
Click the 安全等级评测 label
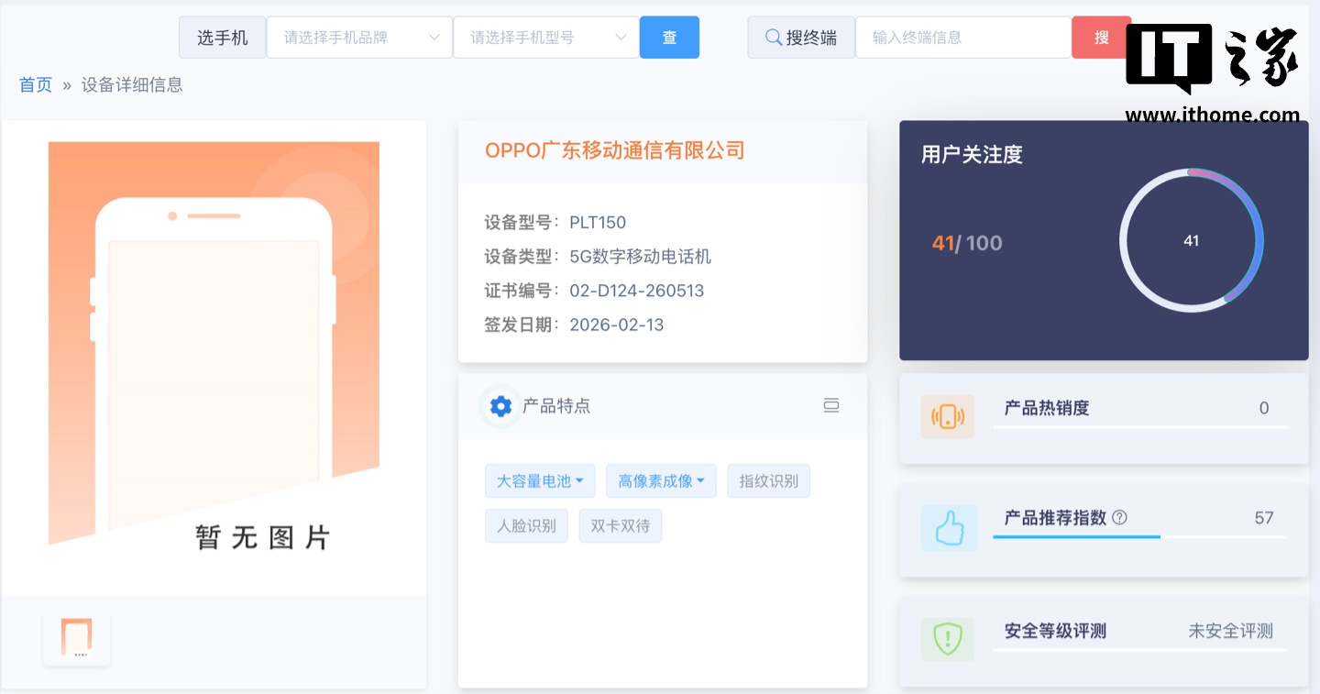coord(1055,631)
